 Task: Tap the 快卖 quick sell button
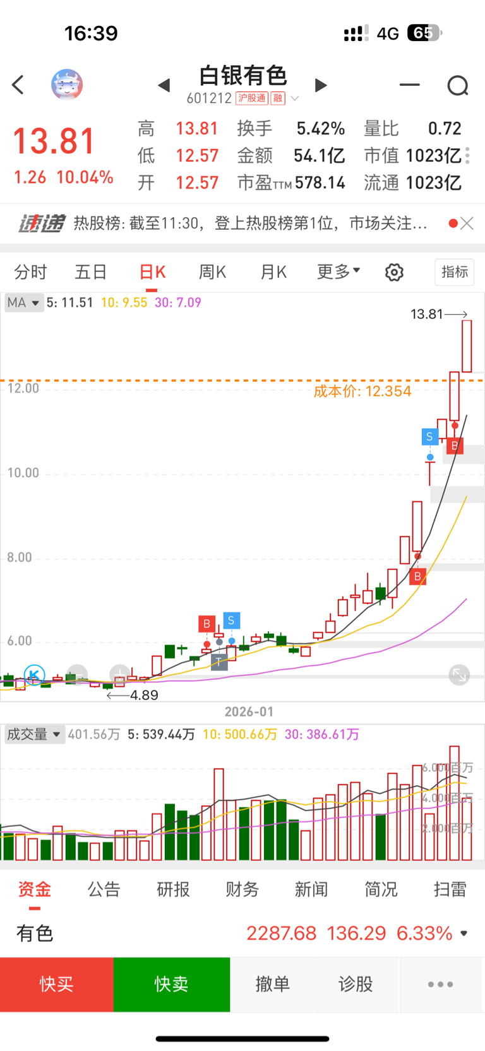point(172,985)
